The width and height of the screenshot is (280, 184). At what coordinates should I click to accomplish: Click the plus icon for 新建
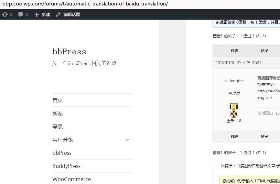(x=37, y=14)
